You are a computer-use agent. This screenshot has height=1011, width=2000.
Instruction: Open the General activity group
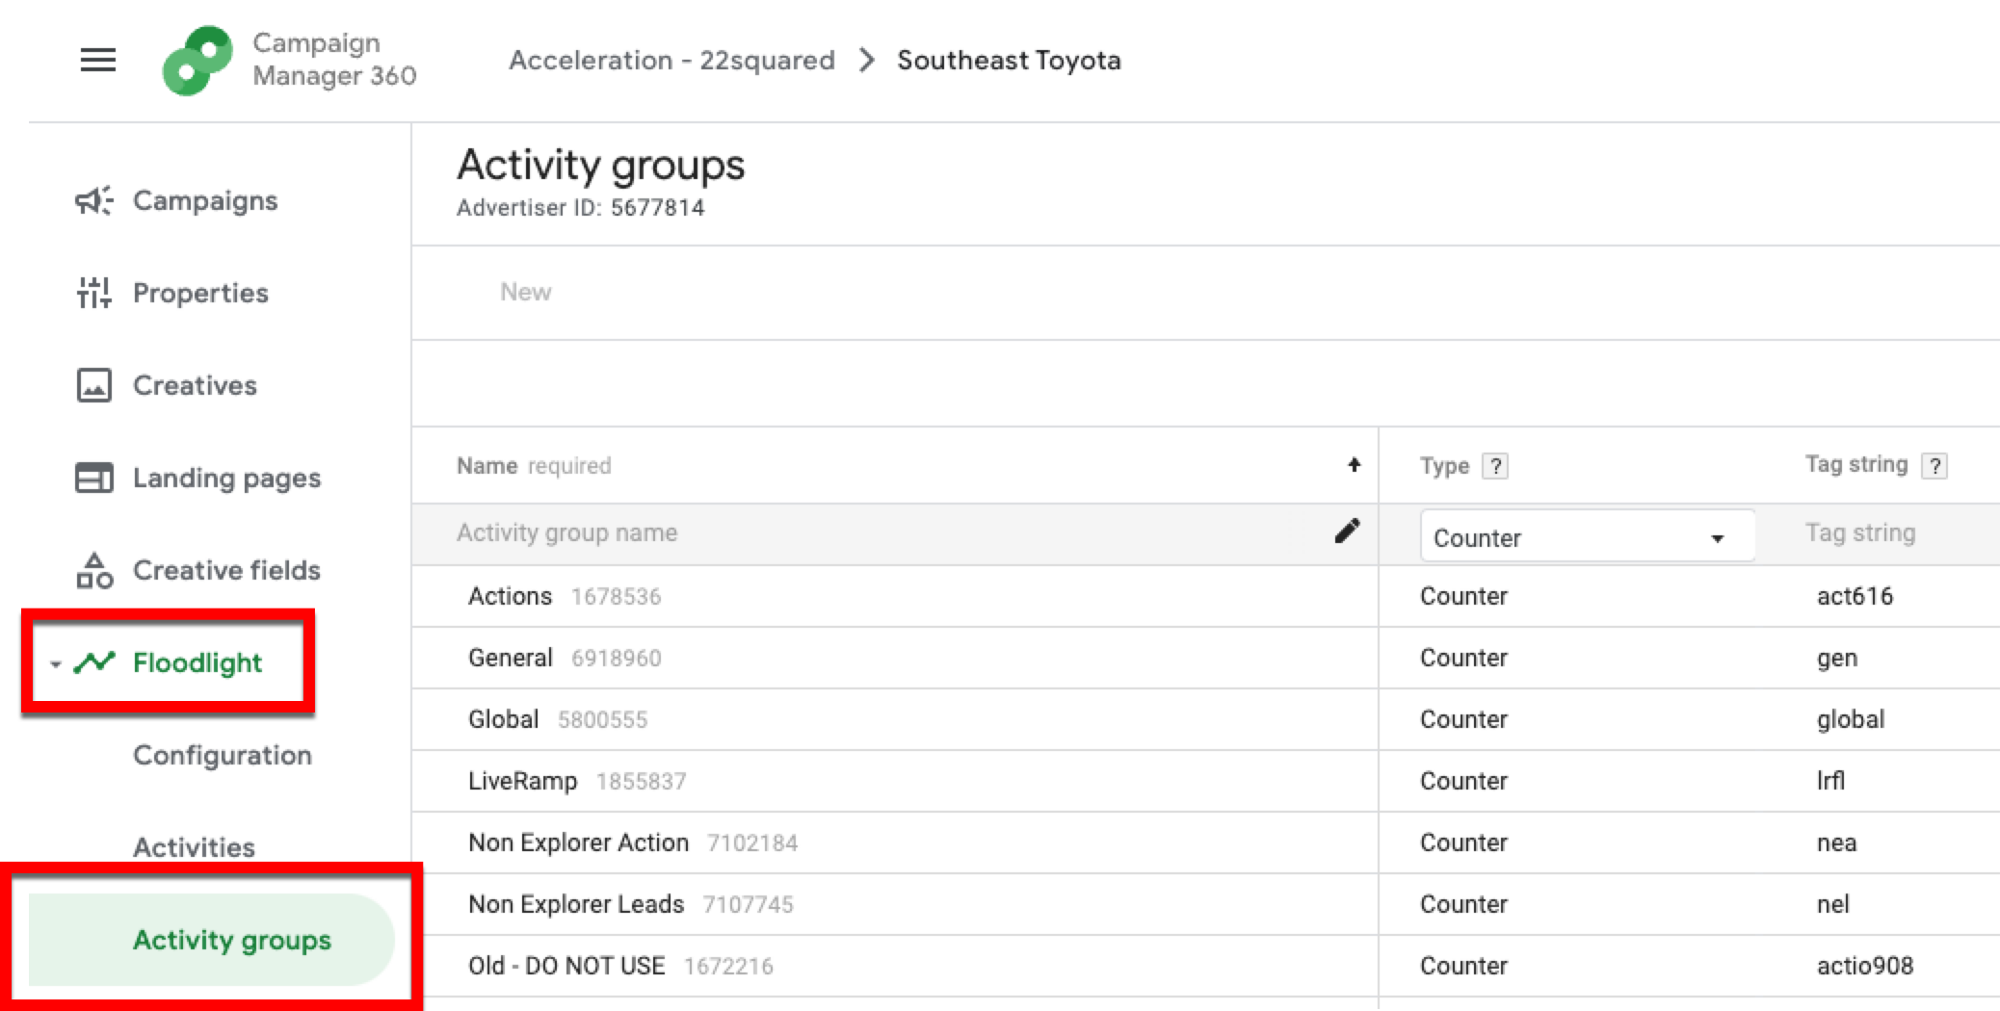(x=511, y=658)
